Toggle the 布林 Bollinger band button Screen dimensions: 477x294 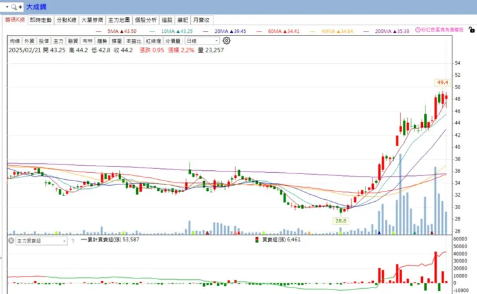[88, 41]
